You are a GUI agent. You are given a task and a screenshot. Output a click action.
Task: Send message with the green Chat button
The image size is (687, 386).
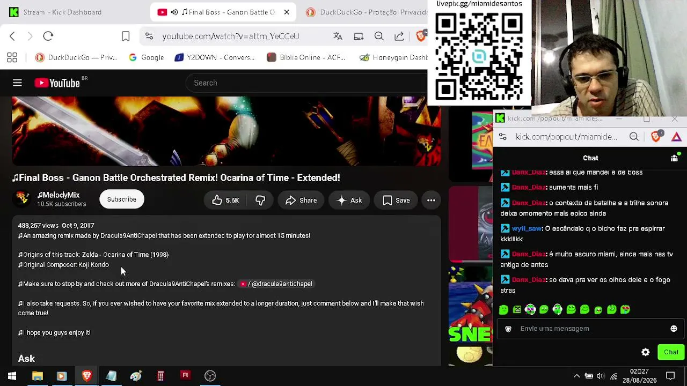pos(671,352)
